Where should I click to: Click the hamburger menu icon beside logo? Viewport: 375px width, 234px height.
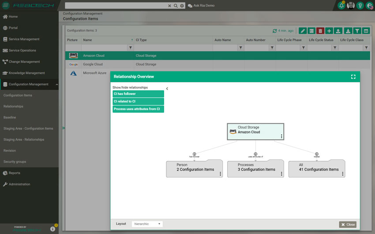6,5
